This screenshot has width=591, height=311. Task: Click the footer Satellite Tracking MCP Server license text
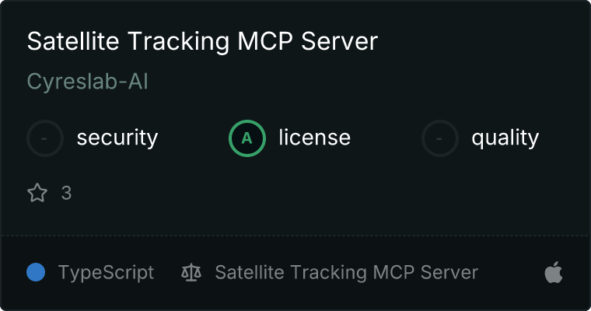click(x=346, y=273)
